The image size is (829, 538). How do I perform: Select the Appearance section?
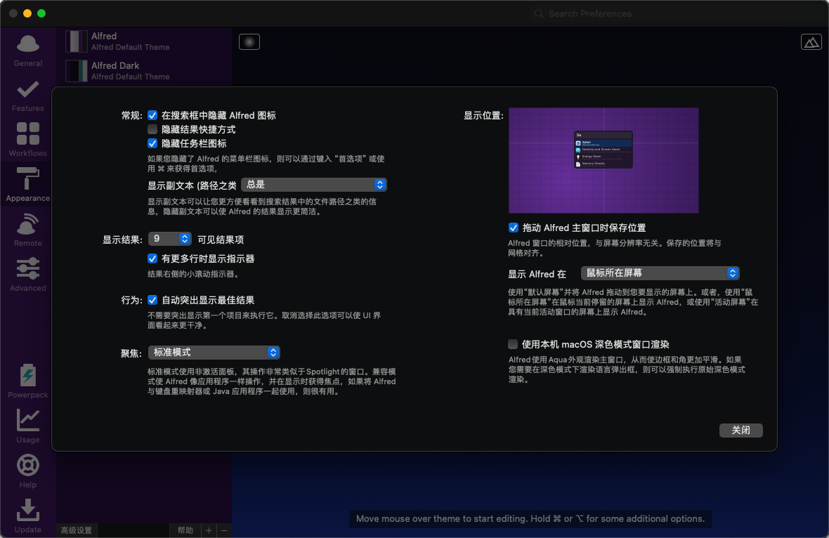coord(28,185)
